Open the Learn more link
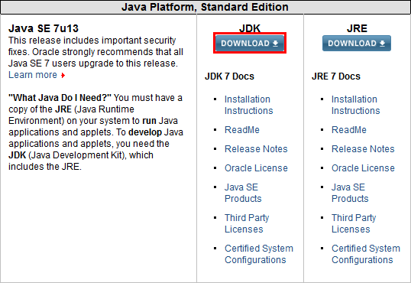Viewport: 411px width, 283px height. (33, 75)
